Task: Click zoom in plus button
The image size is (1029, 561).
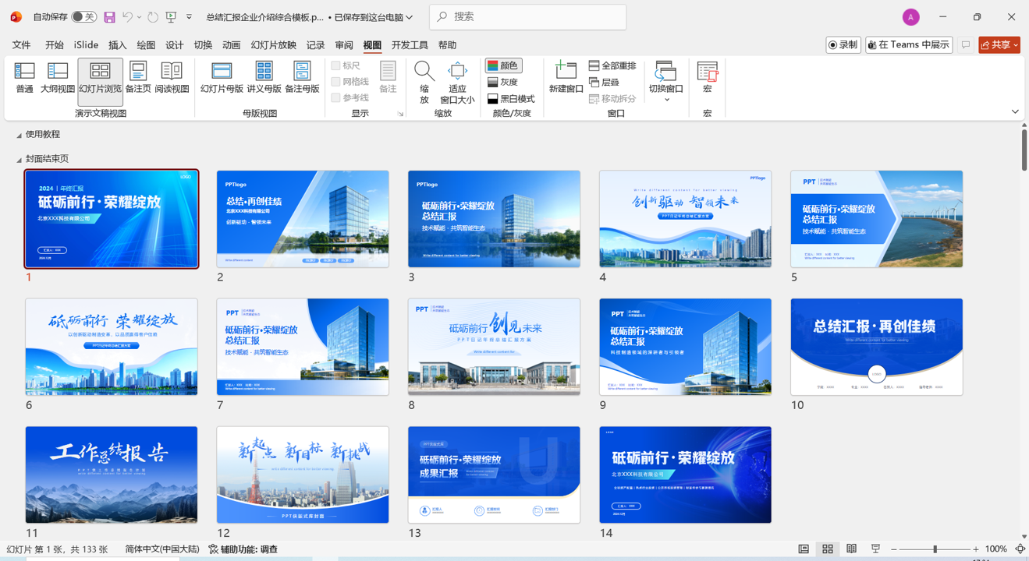Action: click(x=975, y=549)
